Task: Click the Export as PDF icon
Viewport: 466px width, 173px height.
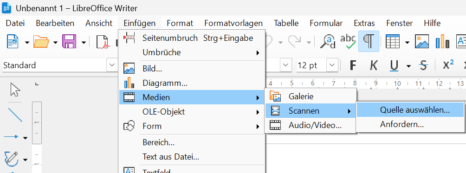Action: [103, 42]
